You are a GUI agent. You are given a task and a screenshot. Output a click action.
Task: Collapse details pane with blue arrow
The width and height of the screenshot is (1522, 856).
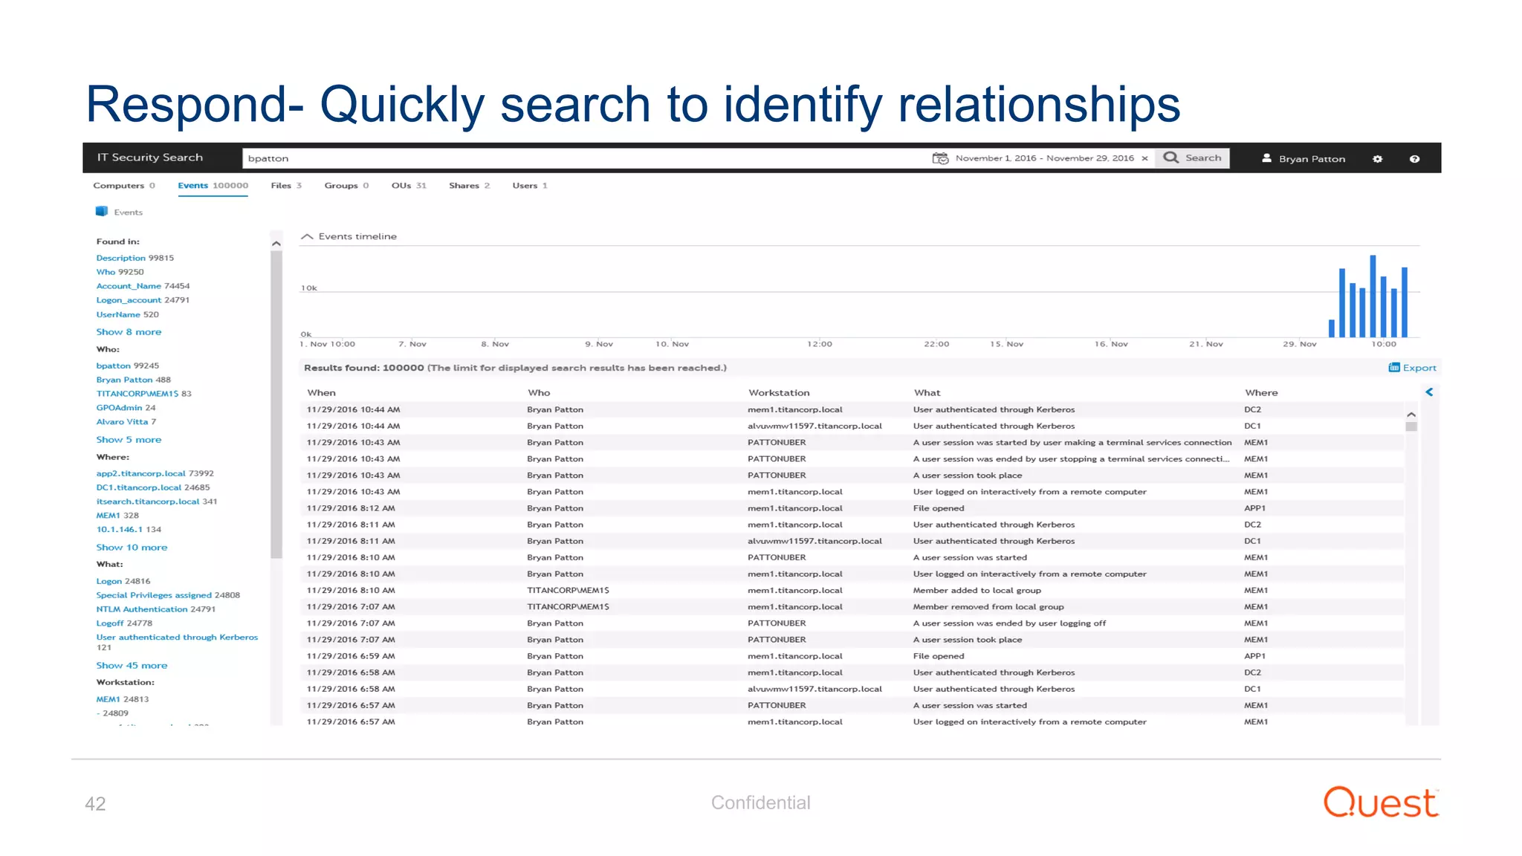tap(1429, 392)
